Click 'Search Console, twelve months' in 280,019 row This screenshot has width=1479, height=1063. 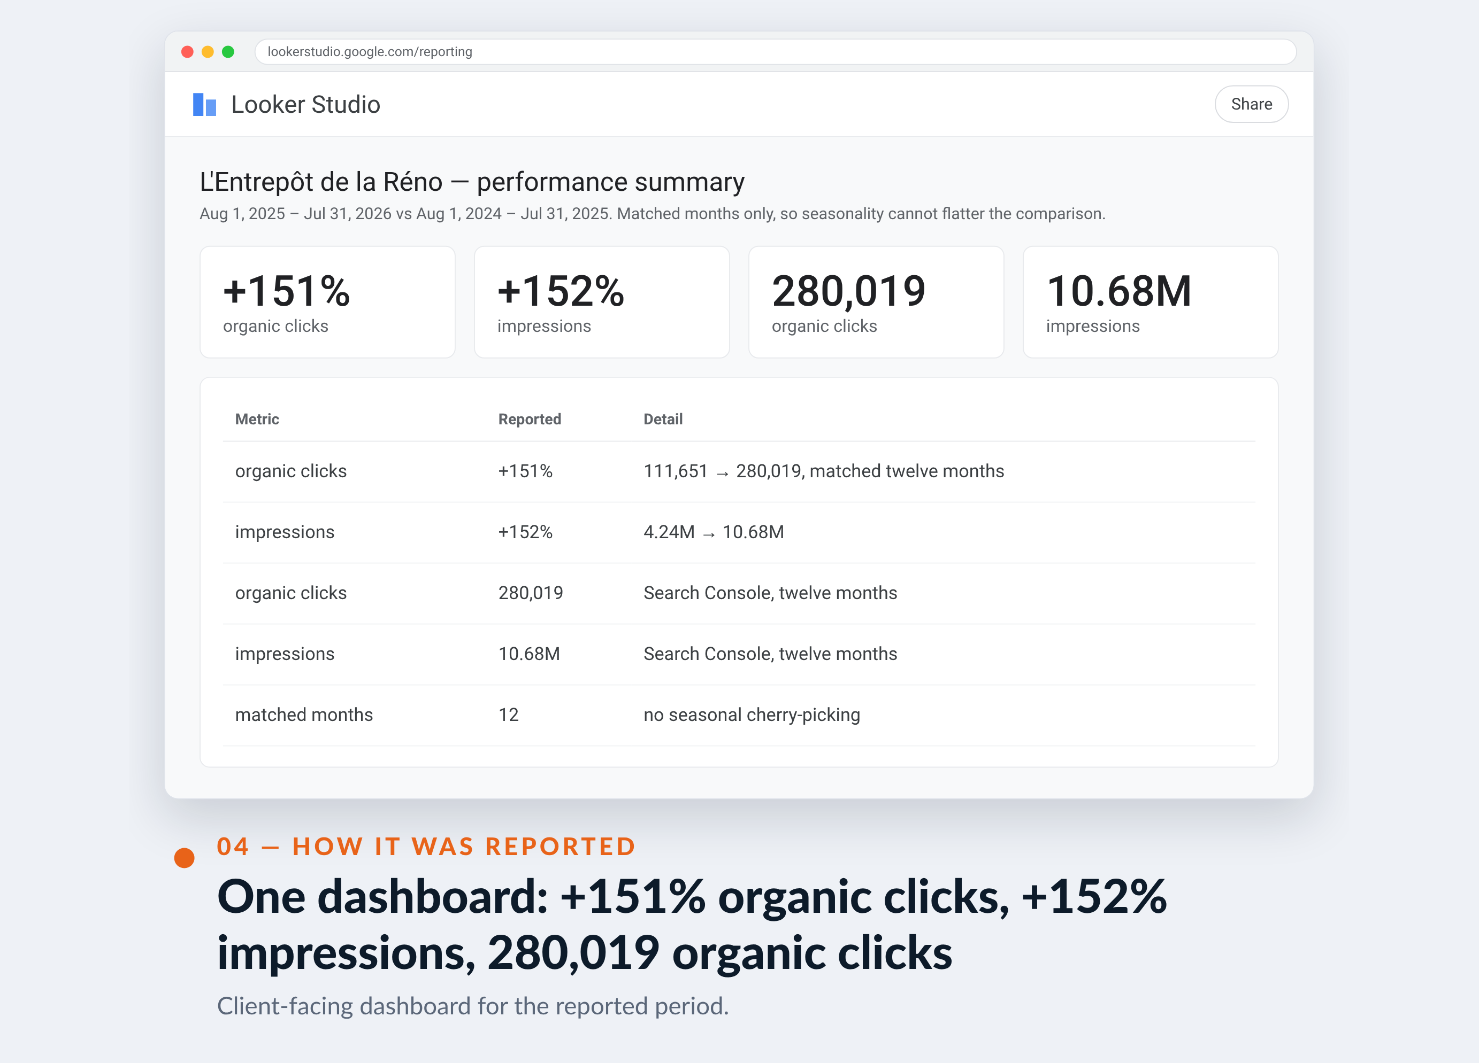pyautogui.click(x=770, y=593)
